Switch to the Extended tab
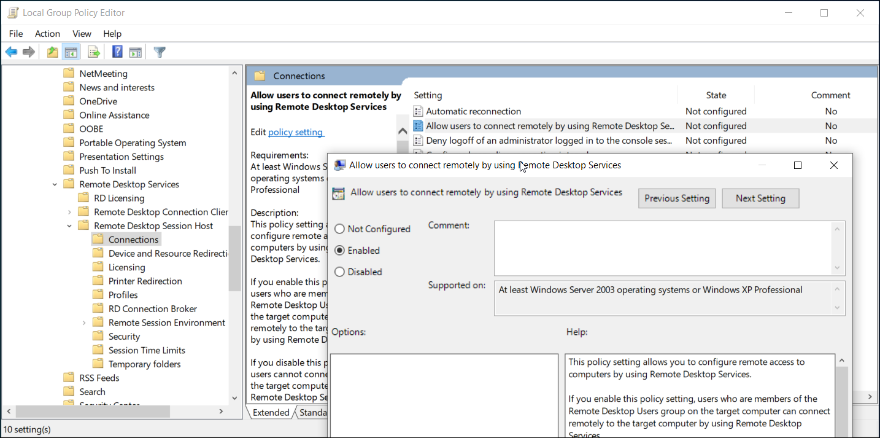Viewport: 880px width, 438px height. coord(271,412)
